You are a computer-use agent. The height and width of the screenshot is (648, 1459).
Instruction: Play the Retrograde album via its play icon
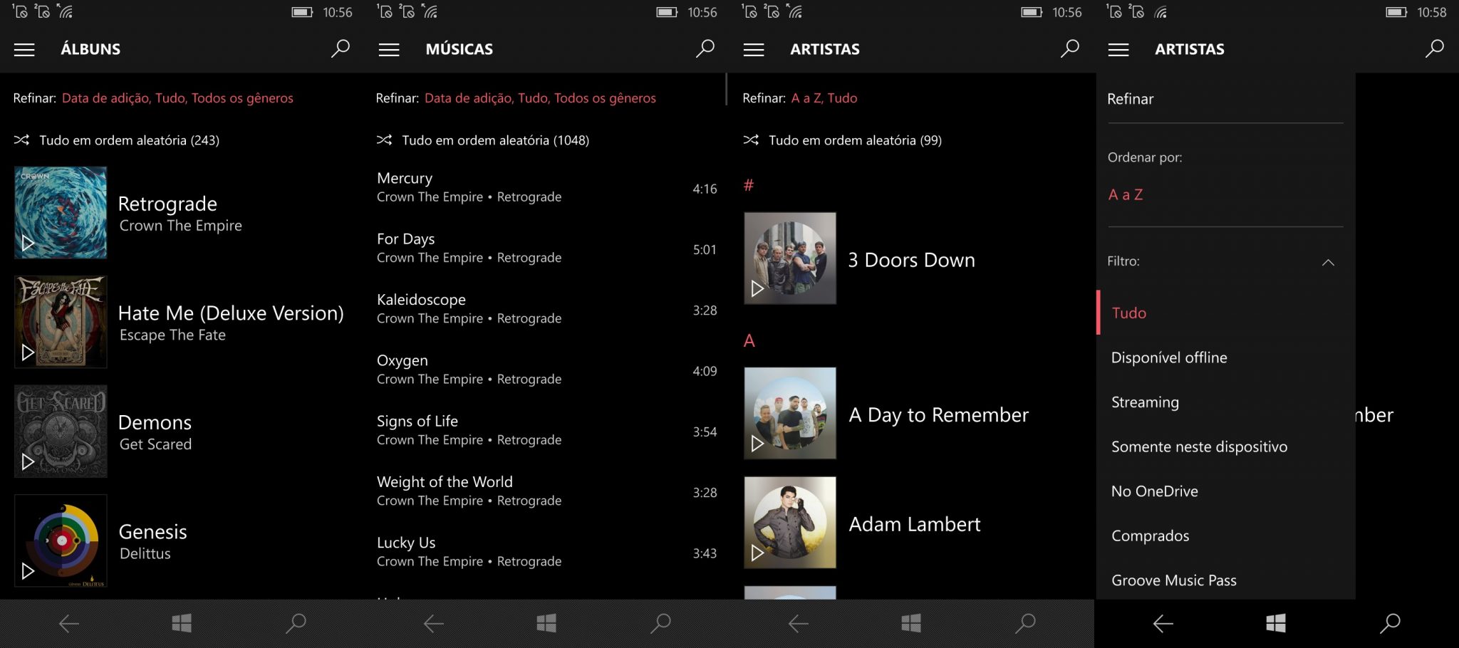28,244
